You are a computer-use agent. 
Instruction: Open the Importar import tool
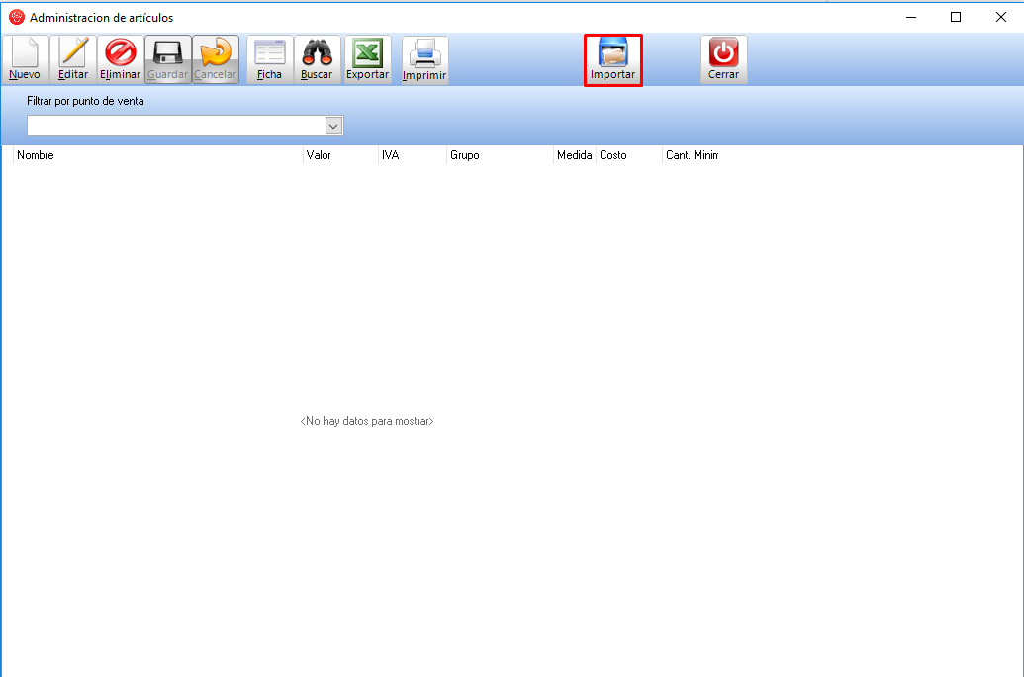[612, 59]
